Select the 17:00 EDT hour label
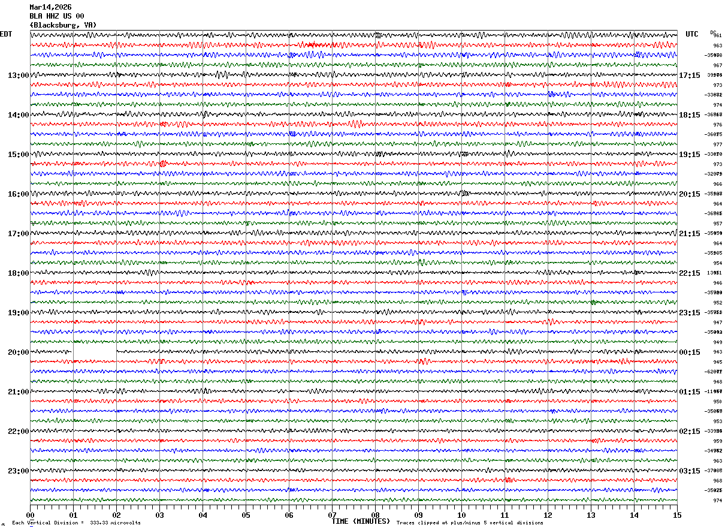This screenshot has height=531, width=725. point(18,234)
